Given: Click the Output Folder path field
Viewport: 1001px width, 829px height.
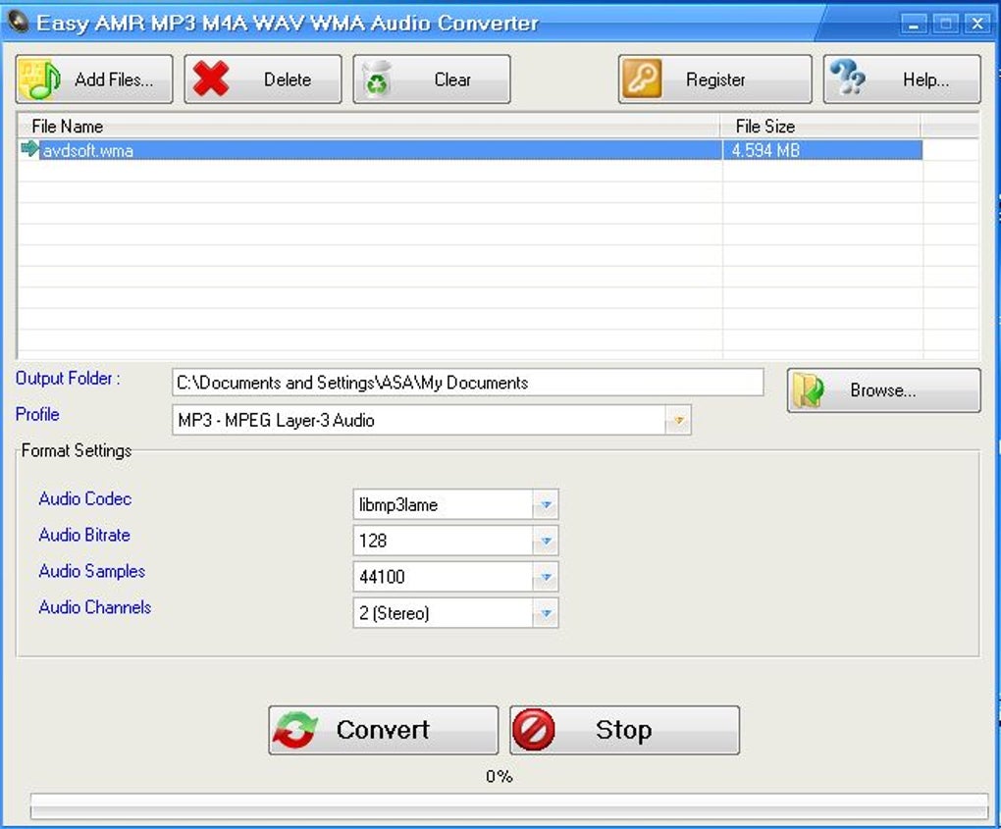Looking at the screenshot, I should point(469,382).
